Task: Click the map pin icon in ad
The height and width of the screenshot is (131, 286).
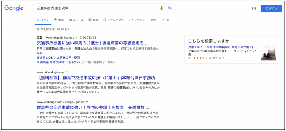Action: click(x=38, y=62)
